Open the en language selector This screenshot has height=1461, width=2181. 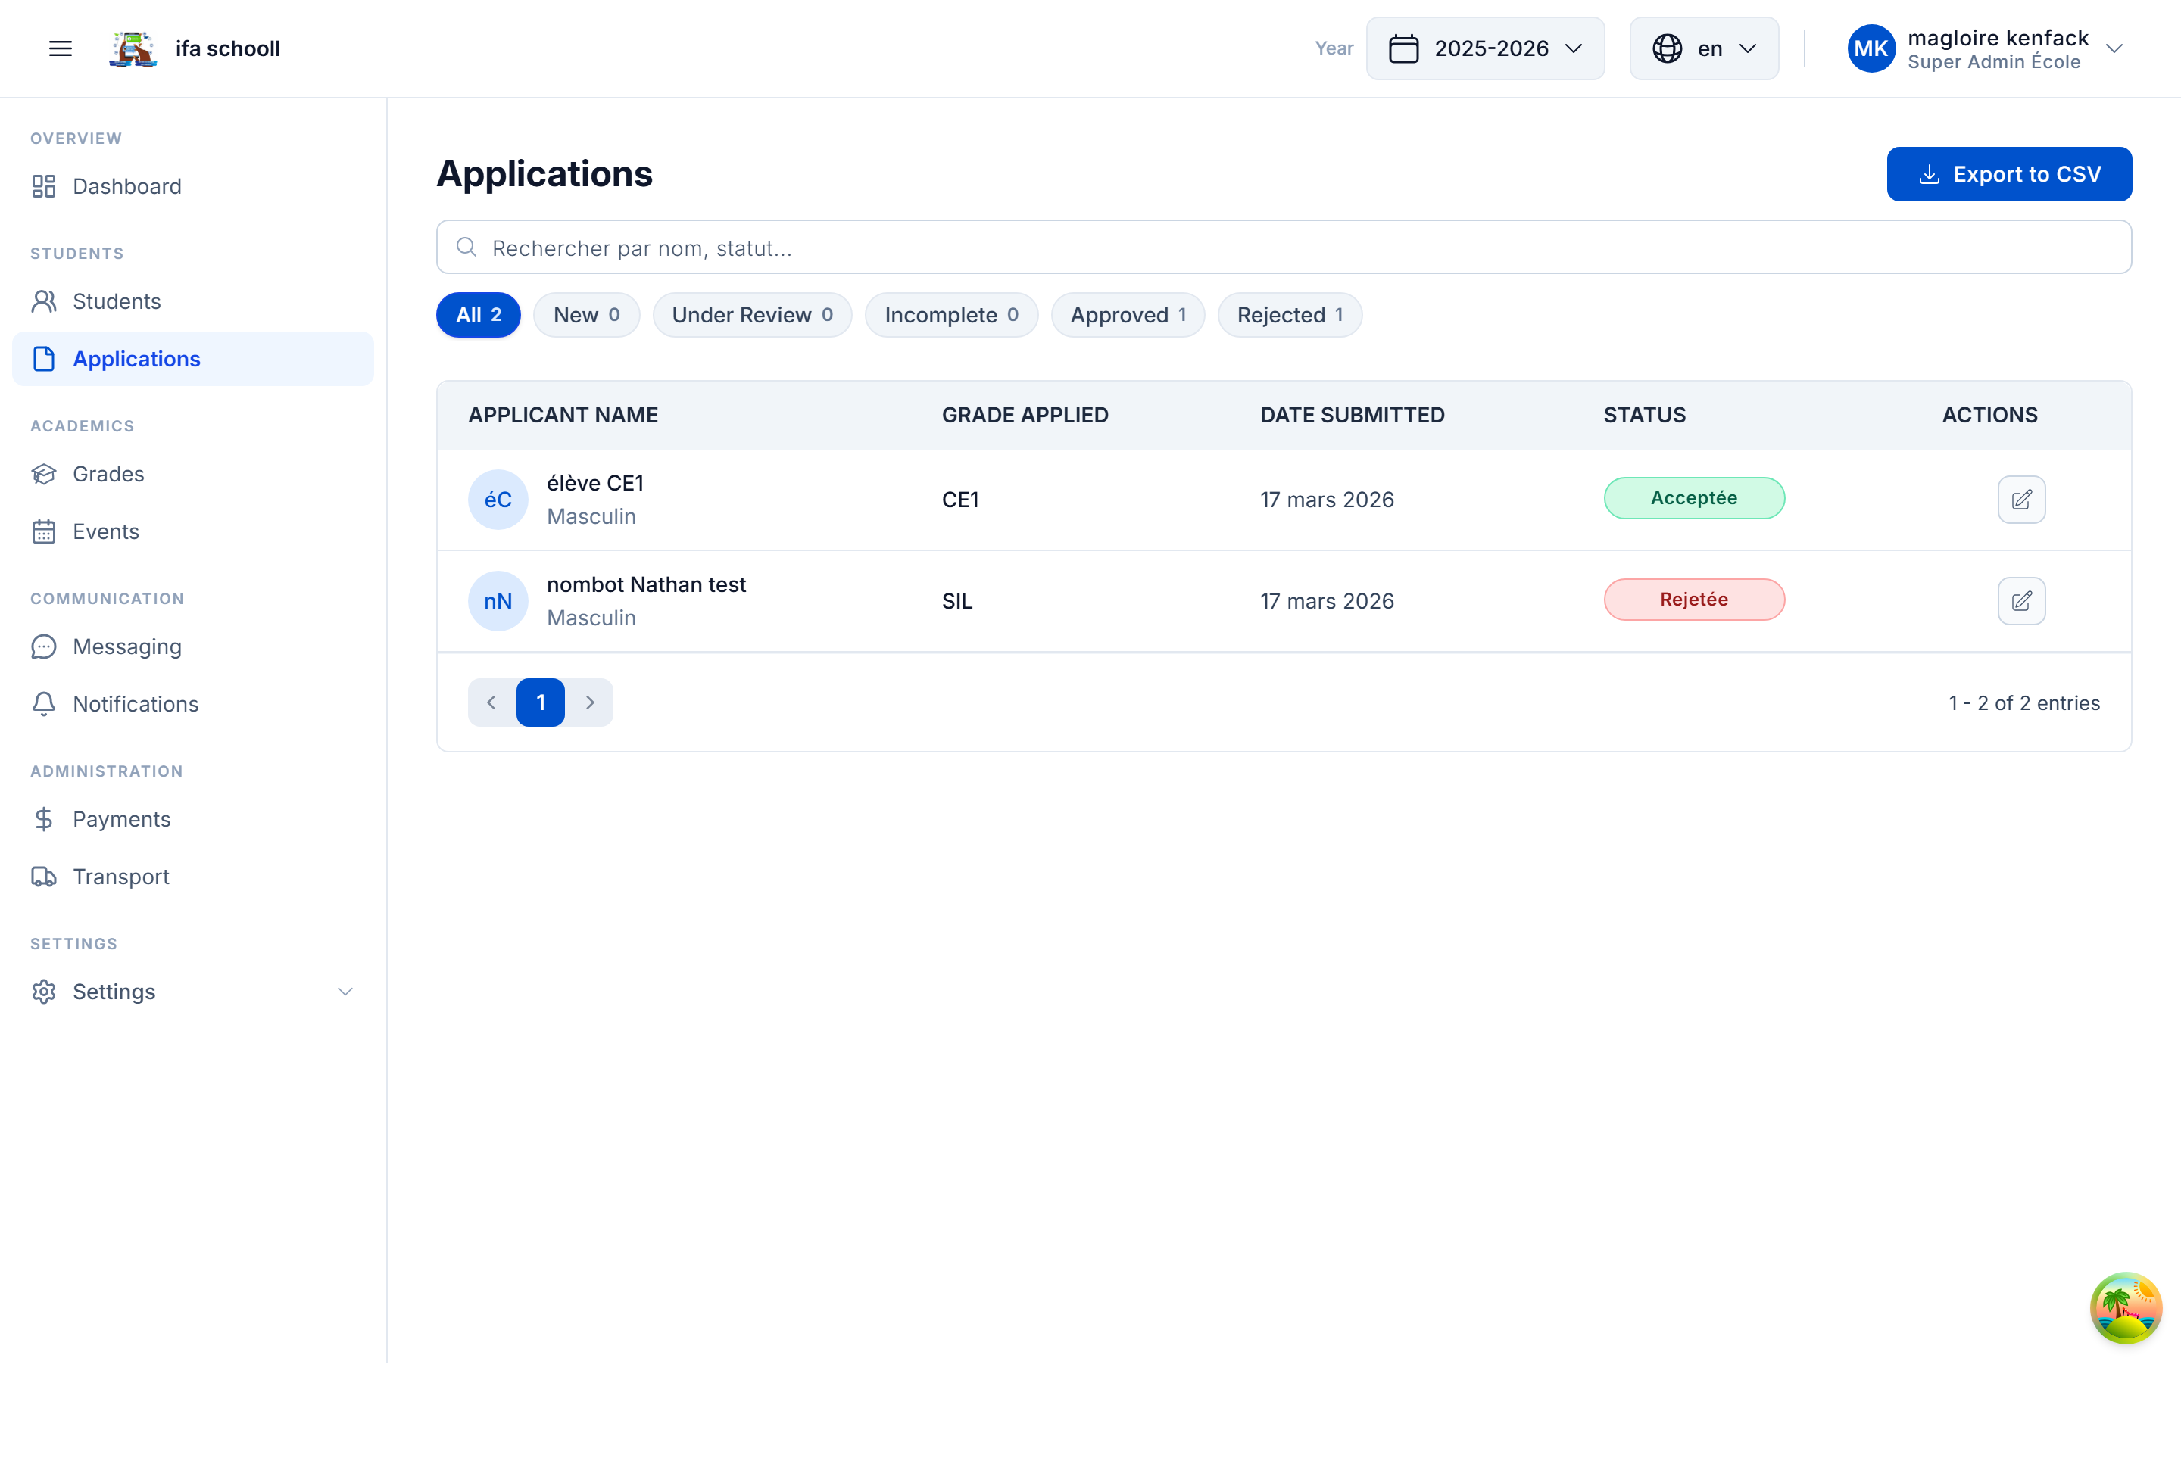click(1703, 48)
